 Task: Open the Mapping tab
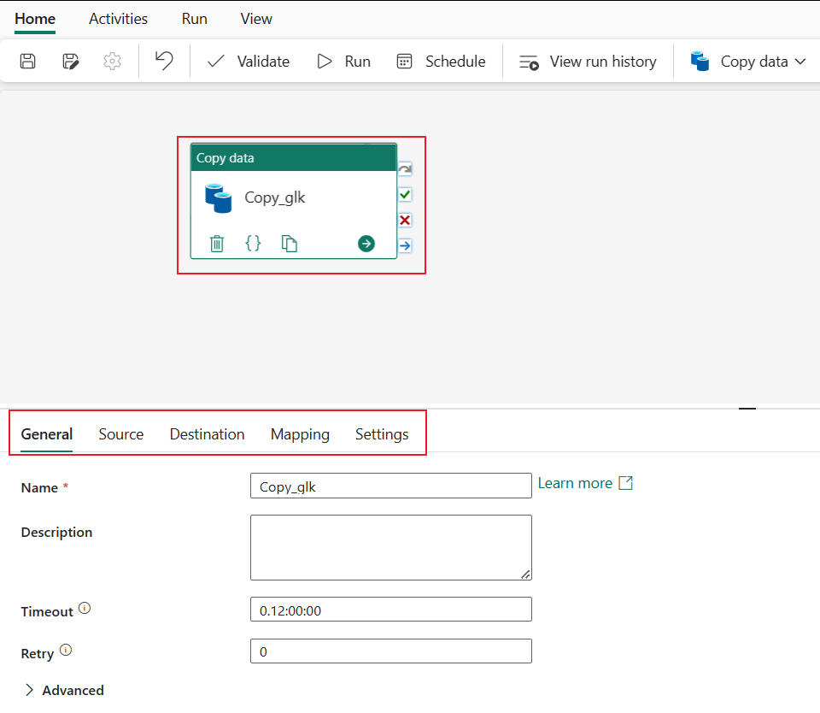(x=300, y=433)
